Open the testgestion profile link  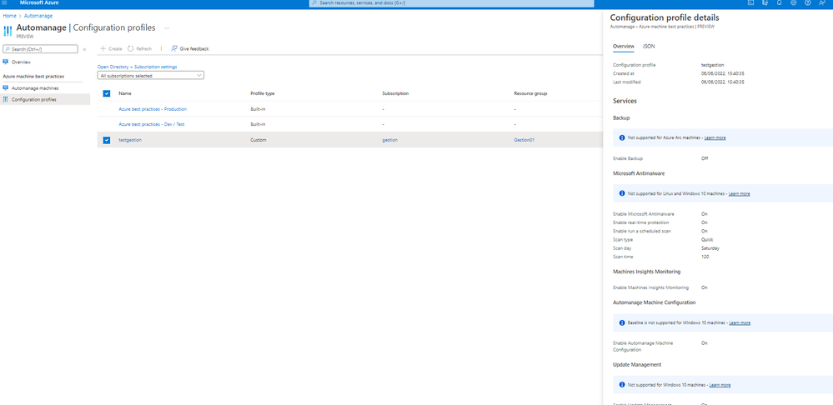tap(130, 140)
